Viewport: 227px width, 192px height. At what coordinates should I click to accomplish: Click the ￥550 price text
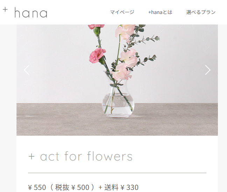37,187
